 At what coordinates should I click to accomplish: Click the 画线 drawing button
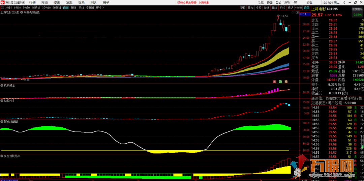pyautogui.click(x=274, y=8)
